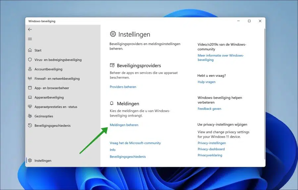
Task: Click Meldingen beheren link
Action: (x=124, y=125)
